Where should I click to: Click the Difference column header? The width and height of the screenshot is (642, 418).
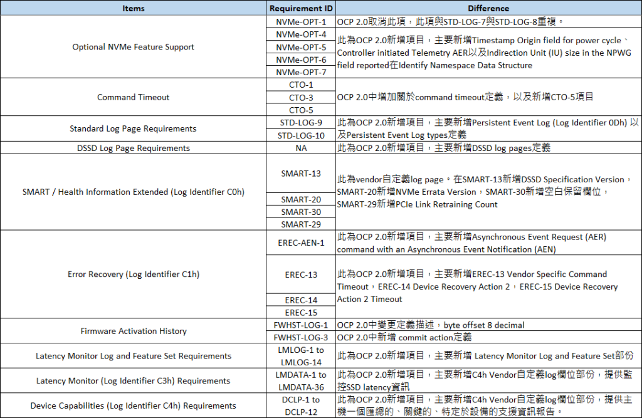pos(488,8)
